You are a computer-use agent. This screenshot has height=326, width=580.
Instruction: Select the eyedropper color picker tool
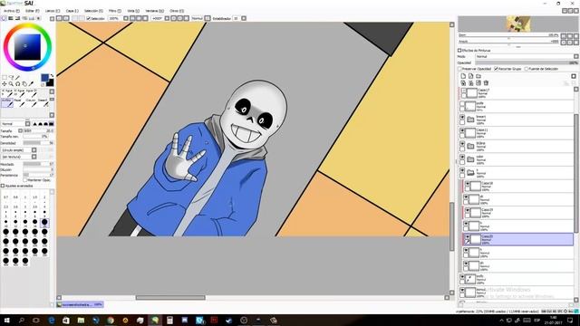pyautogui.click(x=31, y=84)
